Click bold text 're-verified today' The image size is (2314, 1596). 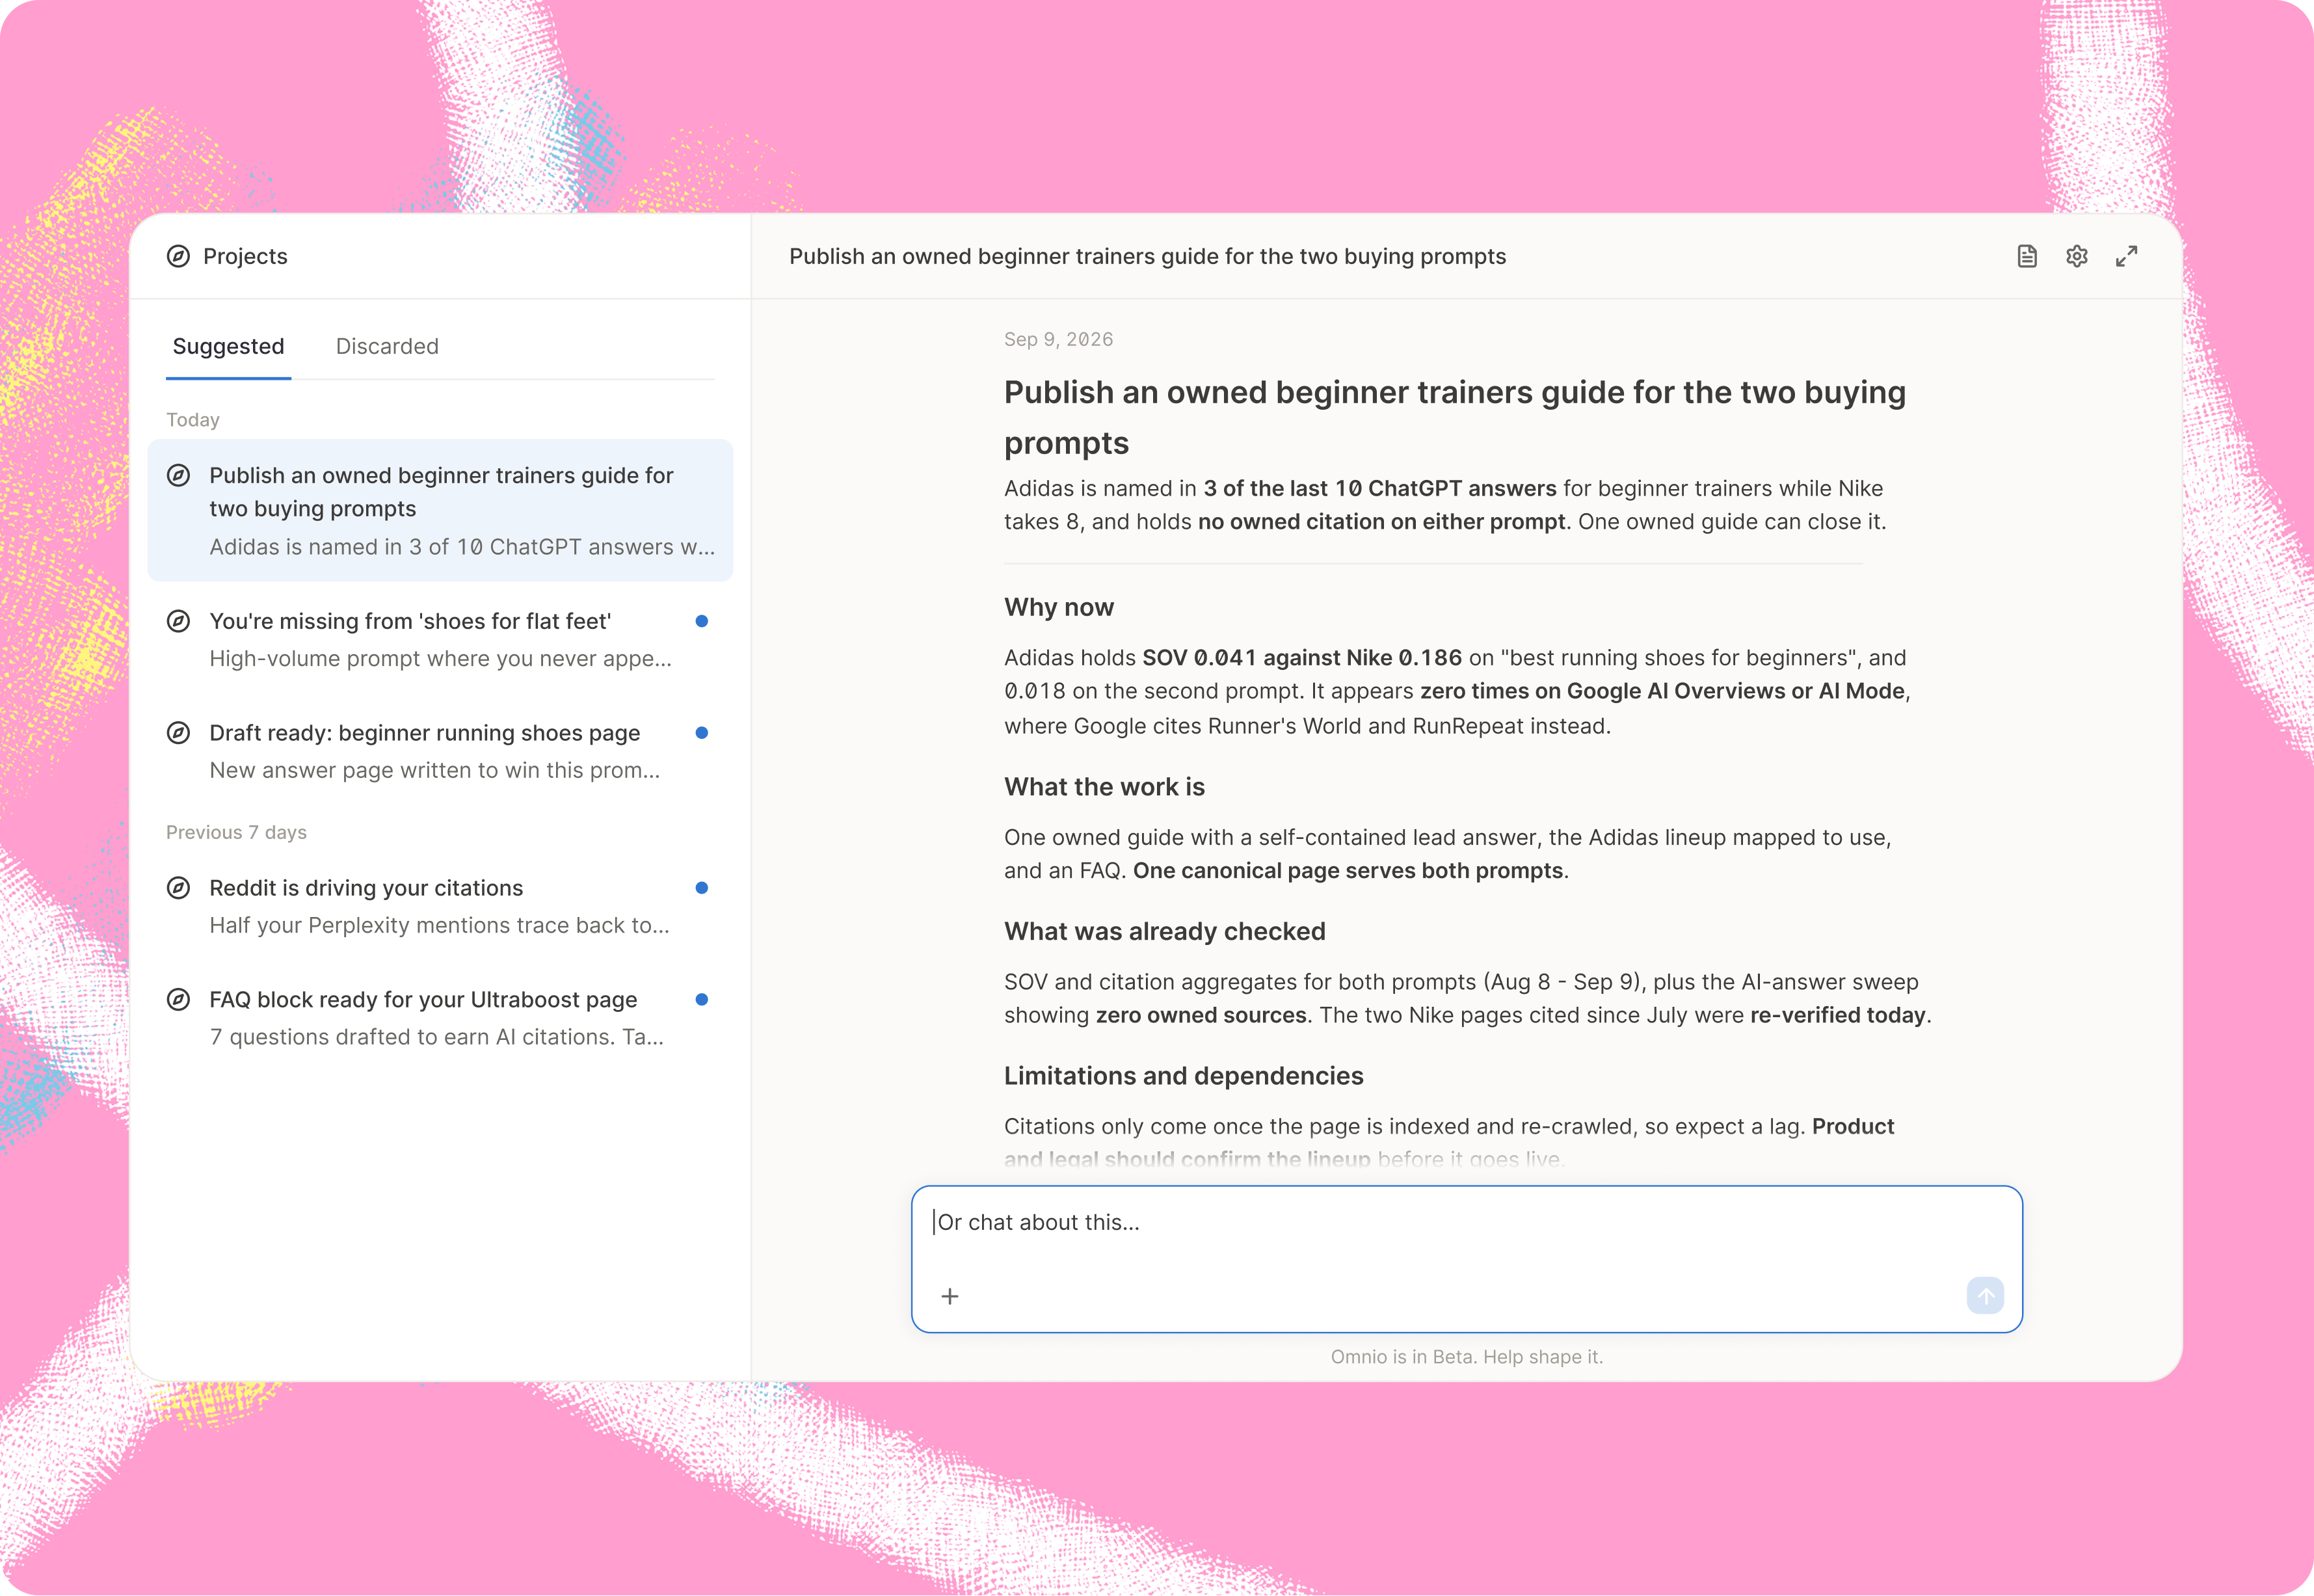pos(1837,1015)
